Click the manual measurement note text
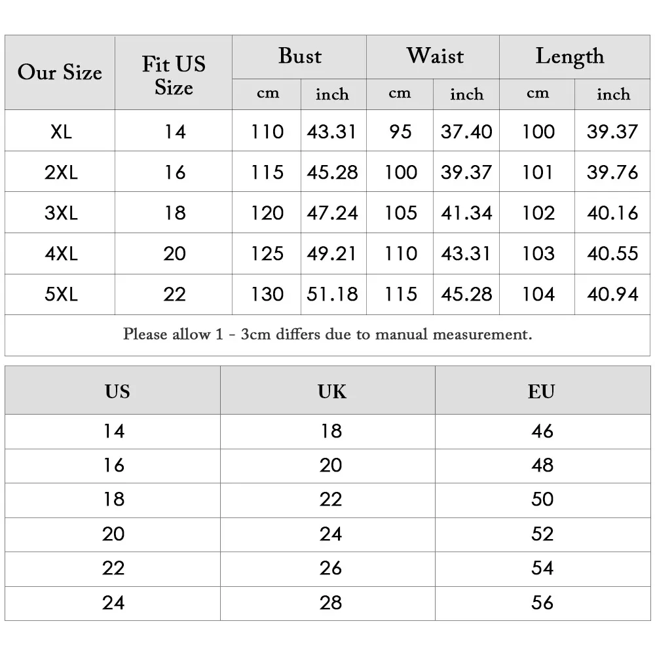 tap(327, 334)
